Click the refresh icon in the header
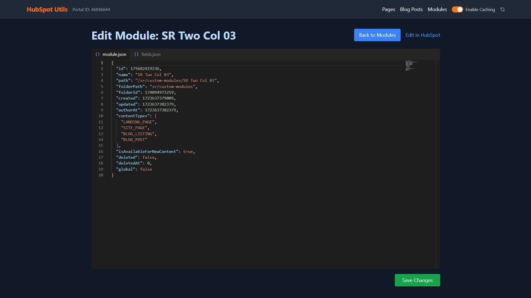This screenshot has width=531, height=298. [x=502, y=9]
